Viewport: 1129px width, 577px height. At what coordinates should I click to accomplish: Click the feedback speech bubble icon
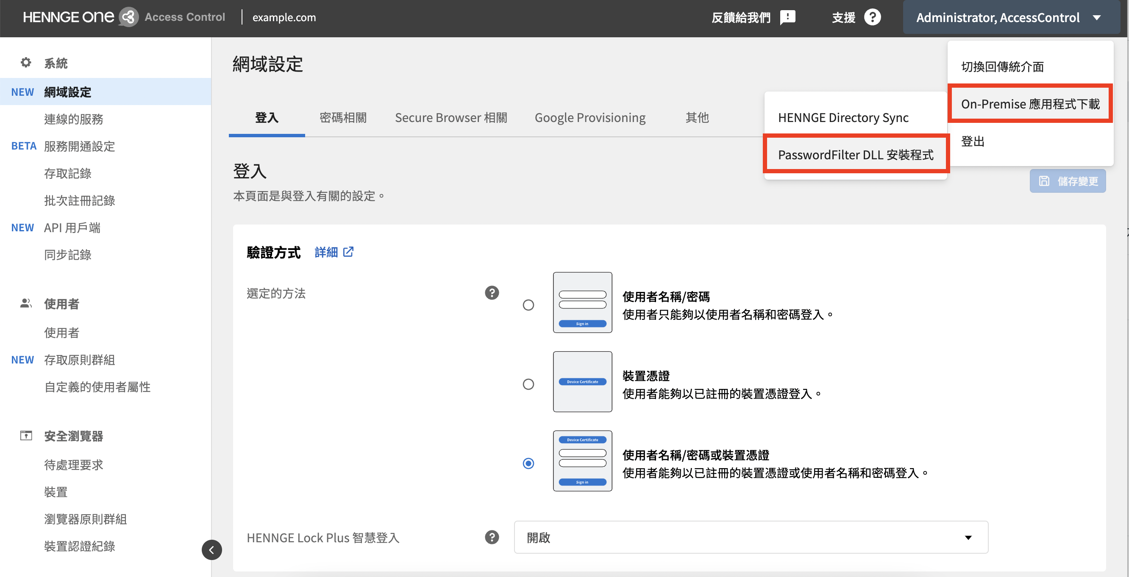point(787,17)
